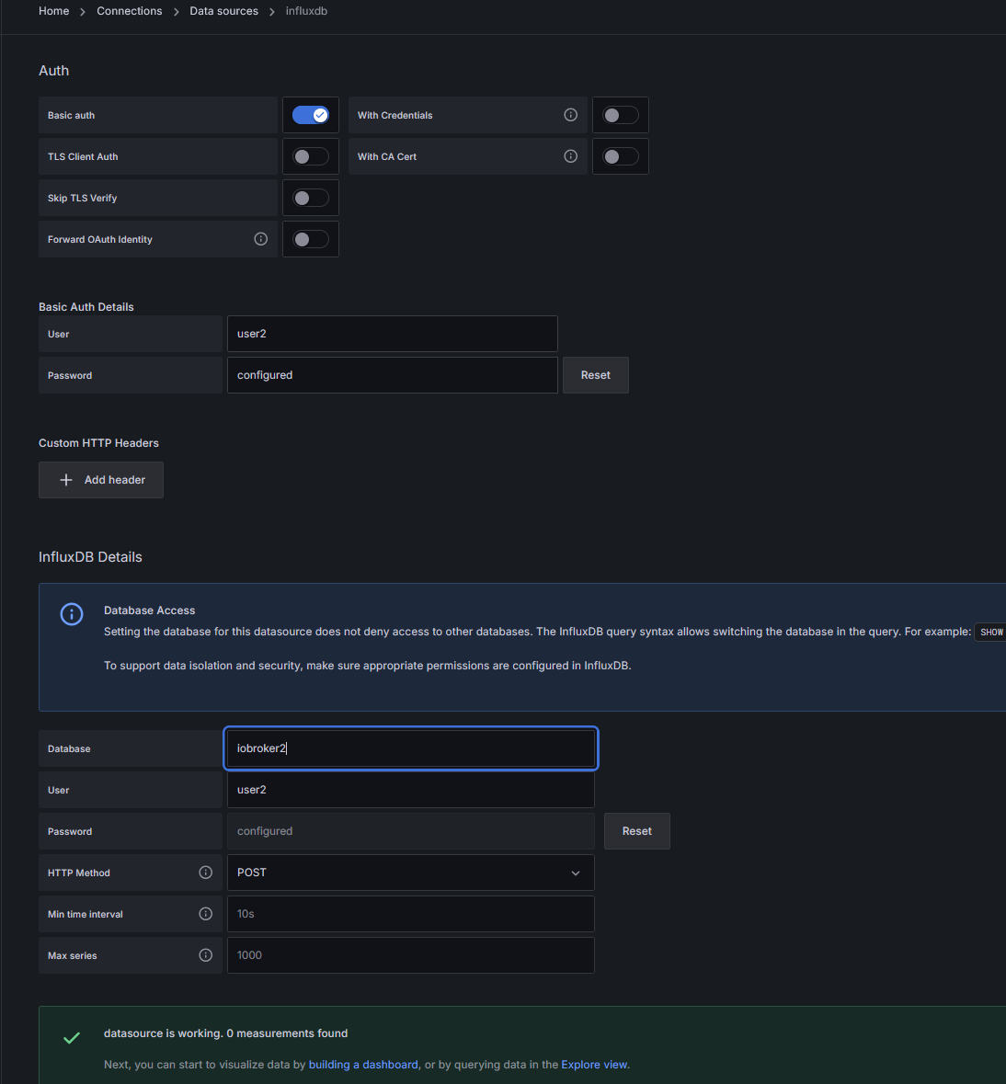Click the With CA Cert info icon

[570, 156]
